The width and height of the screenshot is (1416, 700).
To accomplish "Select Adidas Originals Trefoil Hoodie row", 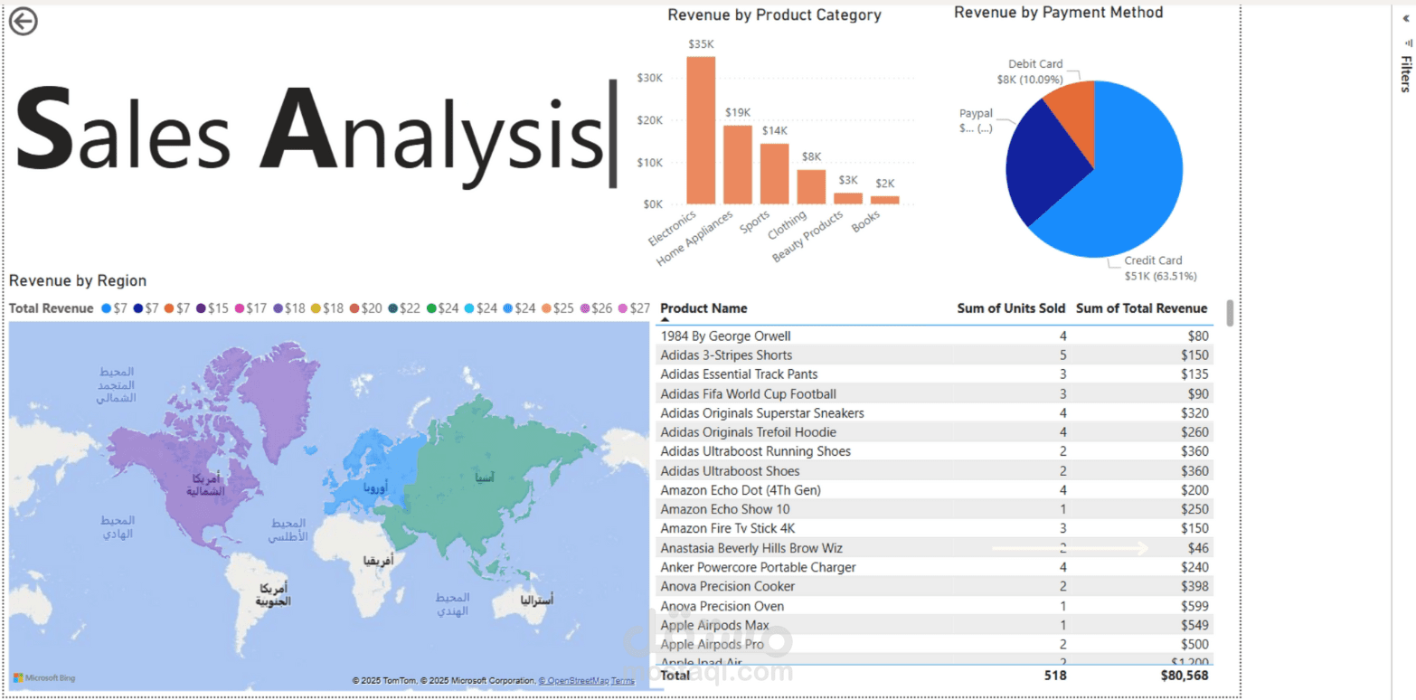I will pyautogui.click(x=934, y=432).
